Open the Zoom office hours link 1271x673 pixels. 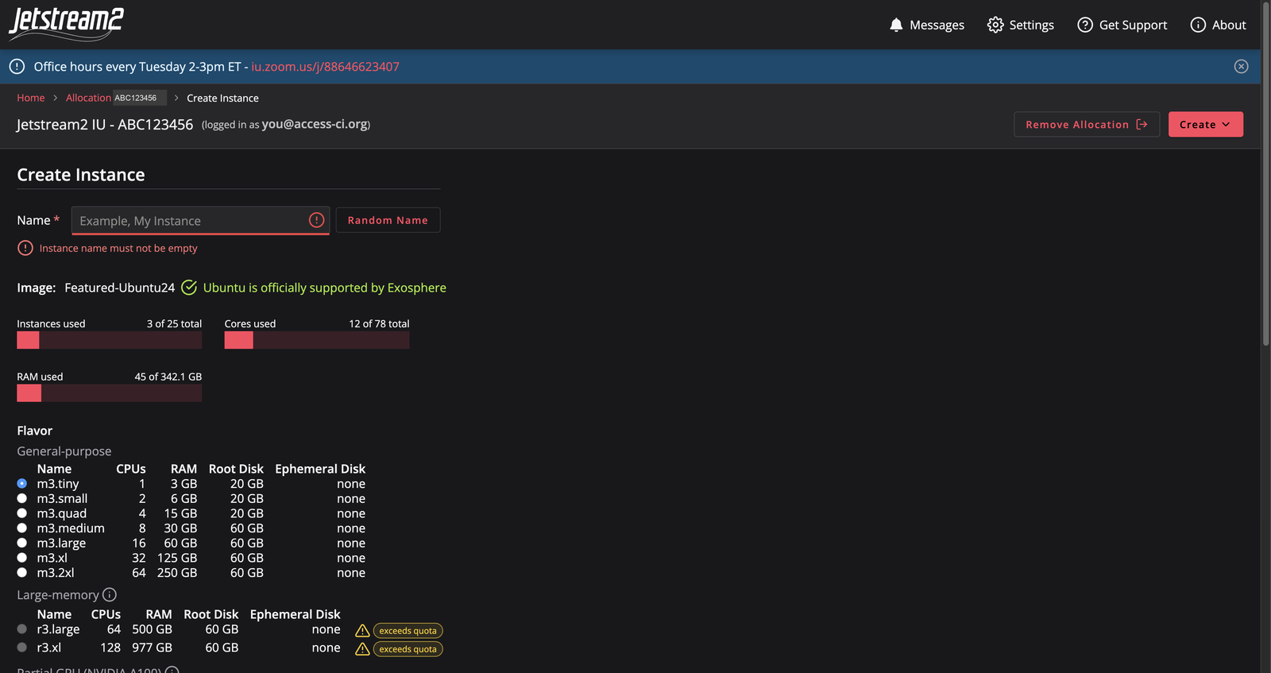pyautogui.click(x=325, y=67)
